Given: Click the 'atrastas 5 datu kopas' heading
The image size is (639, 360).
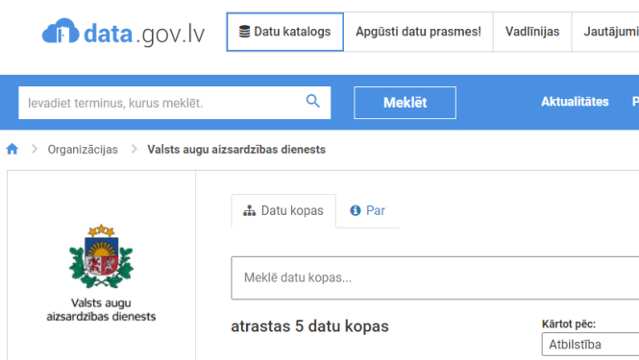Looking at the screenshot, I should [x=309, y=326].
